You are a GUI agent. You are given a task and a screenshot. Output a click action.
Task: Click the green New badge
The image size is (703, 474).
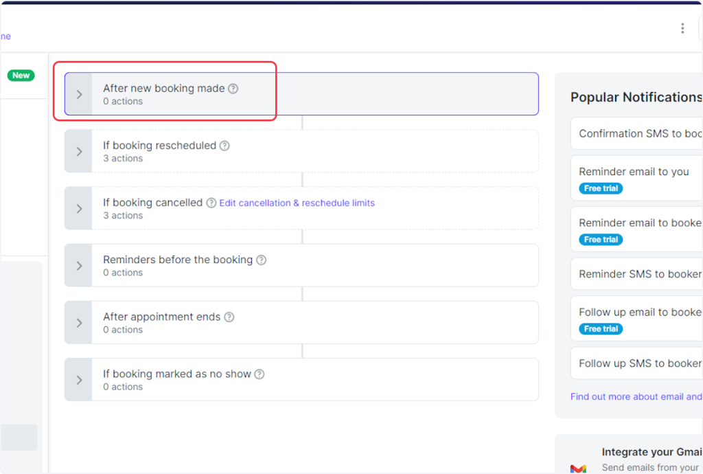[x=21, y=76]
